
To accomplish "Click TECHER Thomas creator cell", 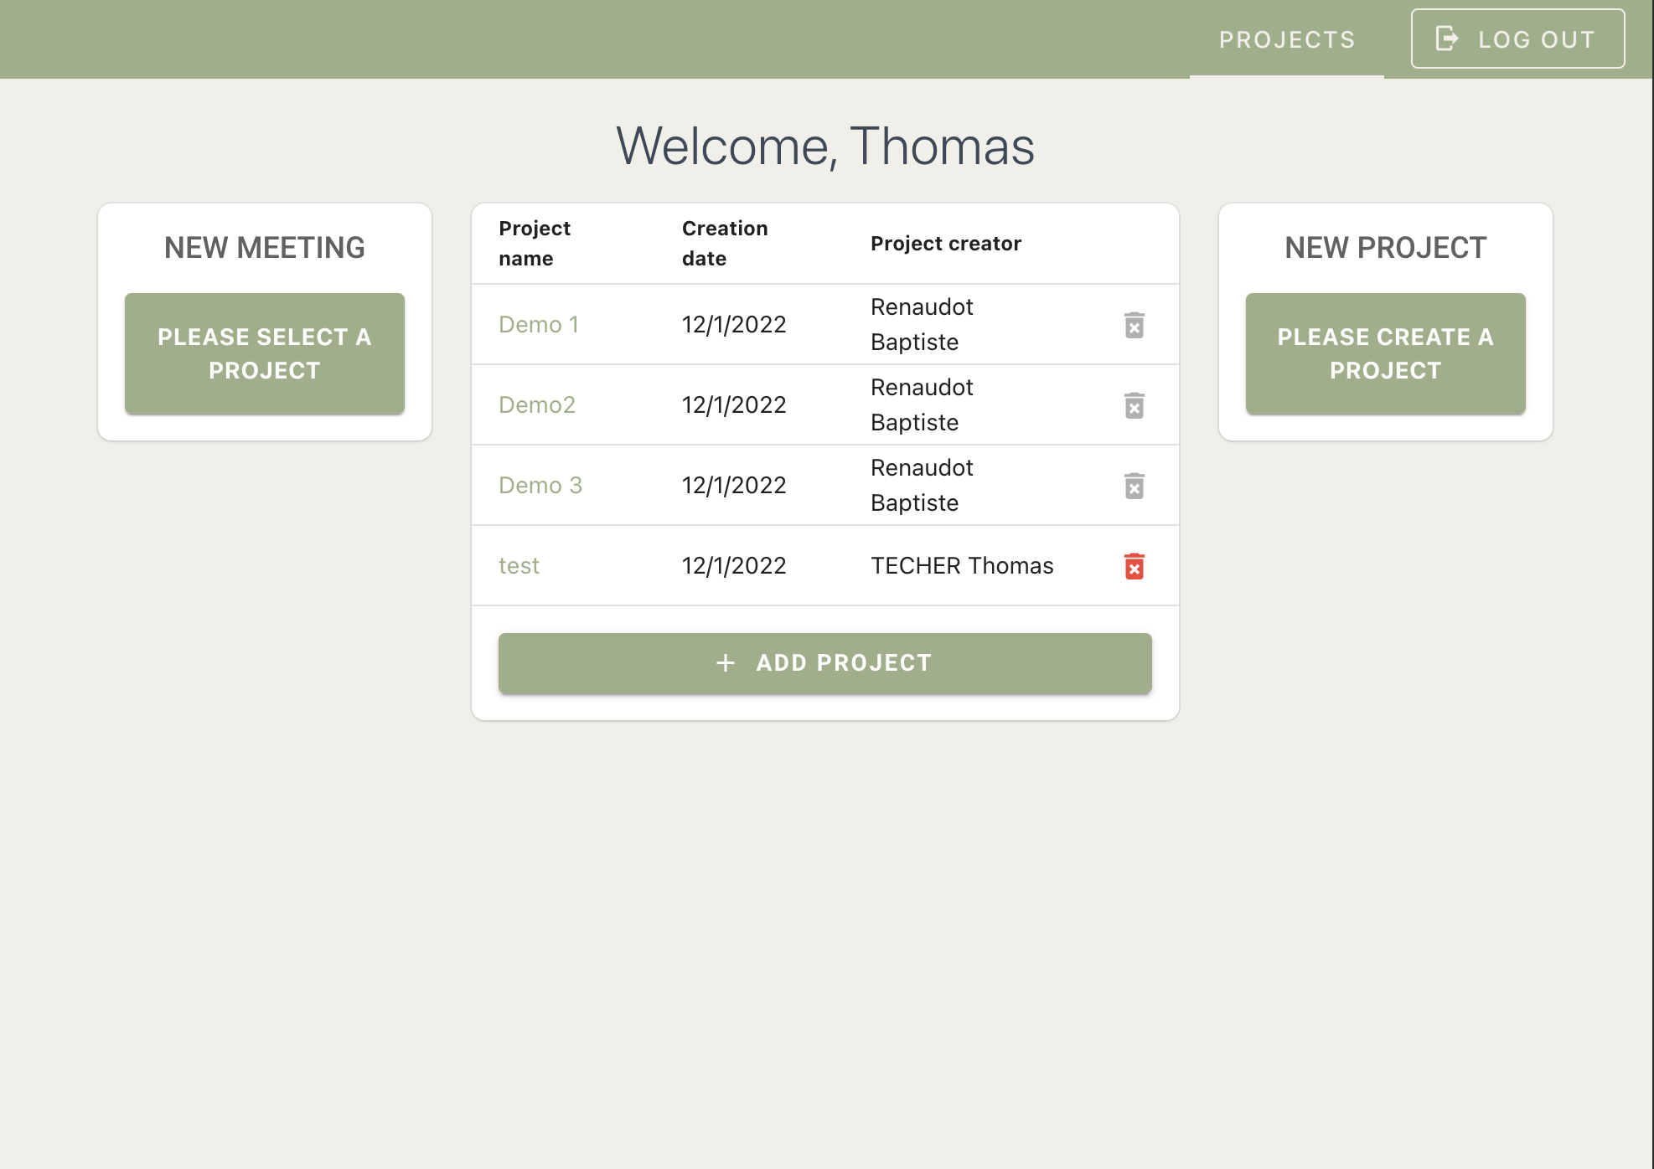I will pos(962,566).
